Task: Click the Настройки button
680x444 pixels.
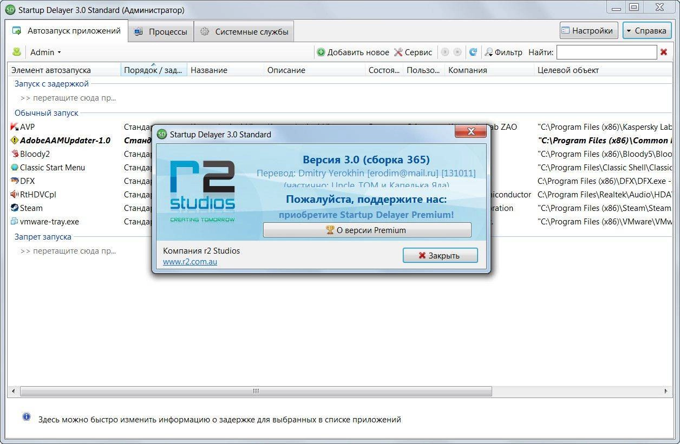Action: click(589, 31)
